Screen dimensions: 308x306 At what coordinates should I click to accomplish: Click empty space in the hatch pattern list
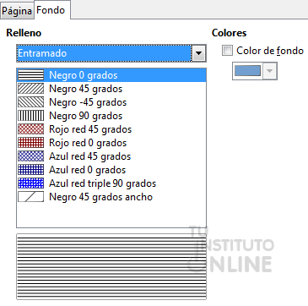tap(111, 216)
